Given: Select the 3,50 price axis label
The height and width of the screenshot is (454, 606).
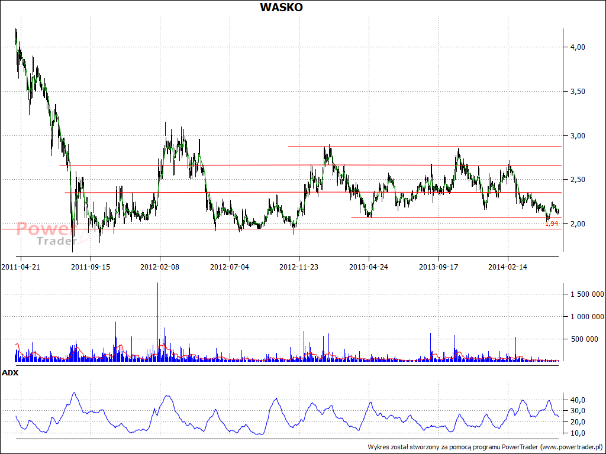Looking at the screenshot, I should pos(578,92).
